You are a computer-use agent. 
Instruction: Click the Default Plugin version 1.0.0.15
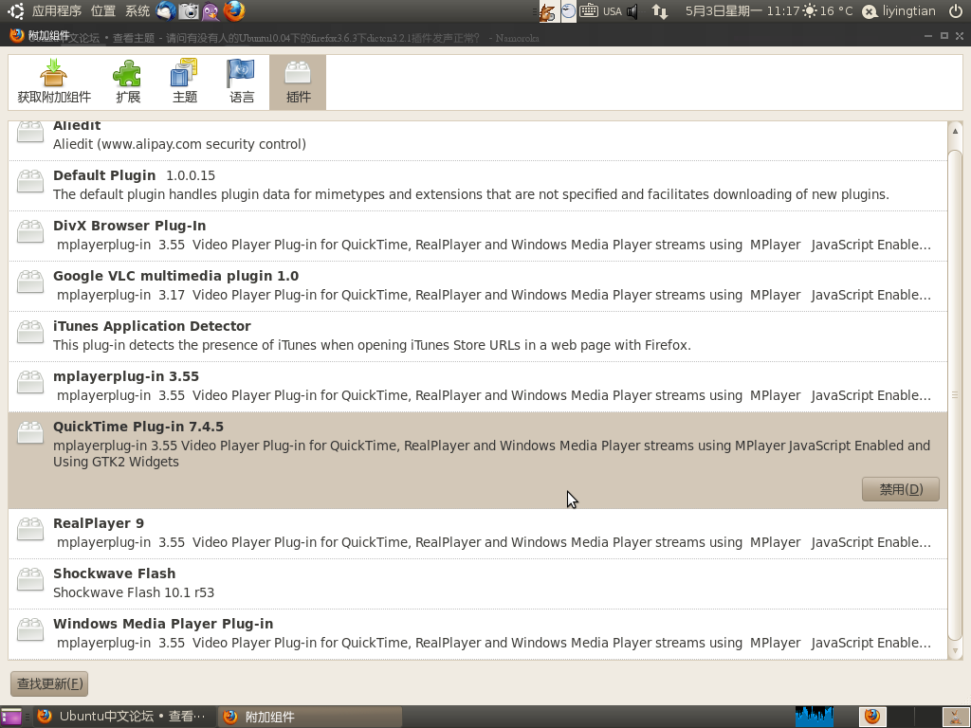click(191, 175)
